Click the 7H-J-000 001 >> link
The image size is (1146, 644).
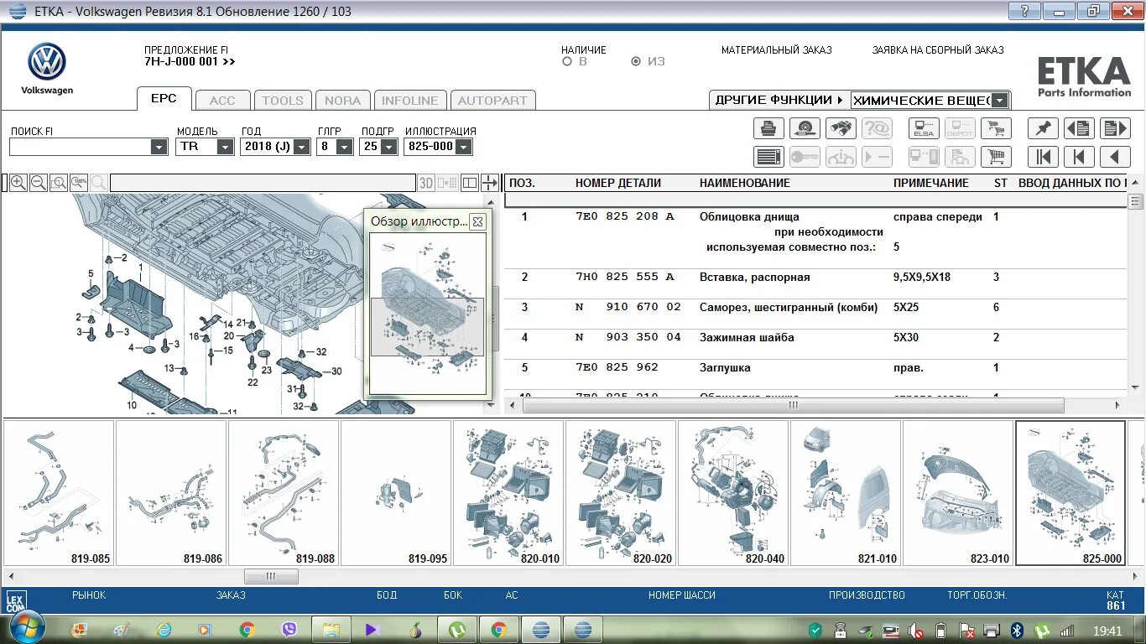click(190, 61)
